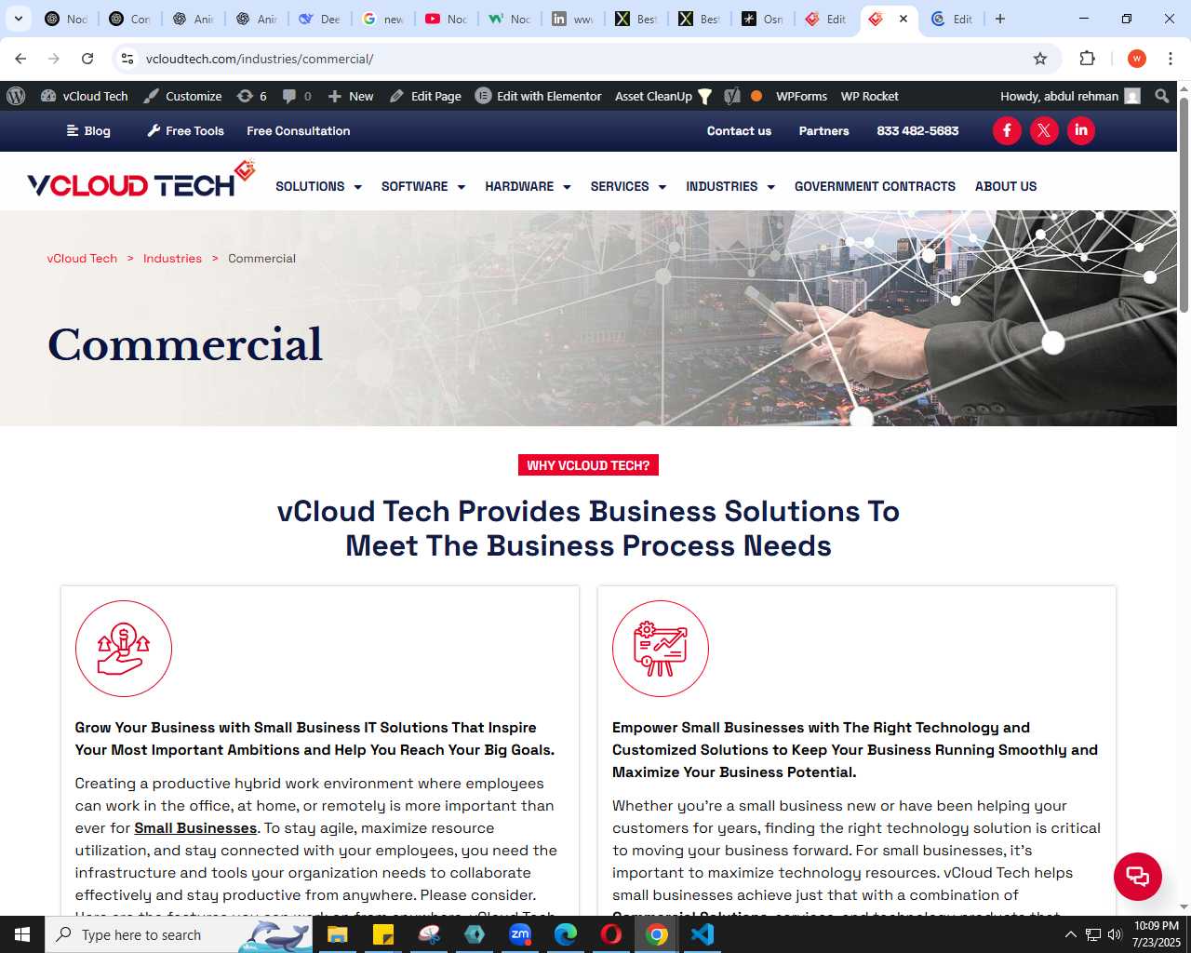Open Zoom from the taskbar
This screenshot has height=953, width=1191.
[520, 934]
